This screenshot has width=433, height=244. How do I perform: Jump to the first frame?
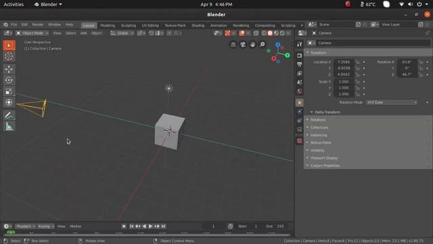tap(132, 226)
